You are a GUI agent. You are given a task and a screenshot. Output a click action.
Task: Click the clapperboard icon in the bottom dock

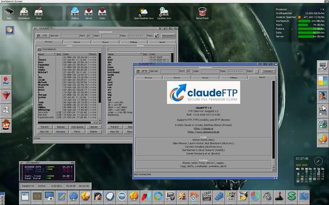(x=207, y=197)
